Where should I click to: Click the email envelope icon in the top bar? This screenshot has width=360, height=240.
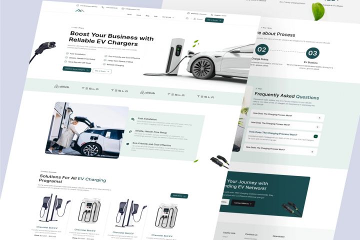tap(123, 8)
